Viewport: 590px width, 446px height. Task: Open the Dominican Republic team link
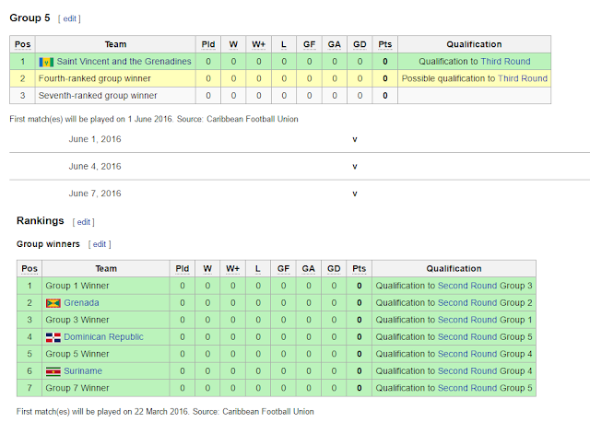click(103, 337)
